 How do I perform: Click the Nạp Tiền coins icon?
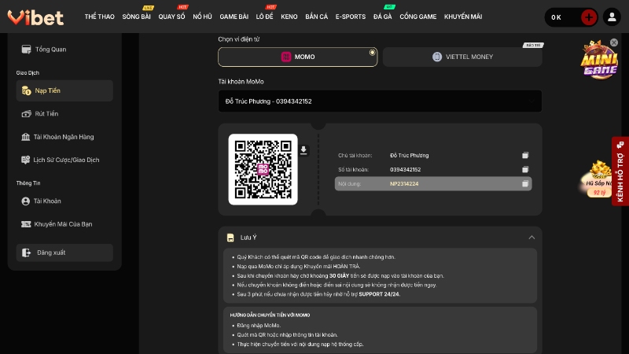26,90
